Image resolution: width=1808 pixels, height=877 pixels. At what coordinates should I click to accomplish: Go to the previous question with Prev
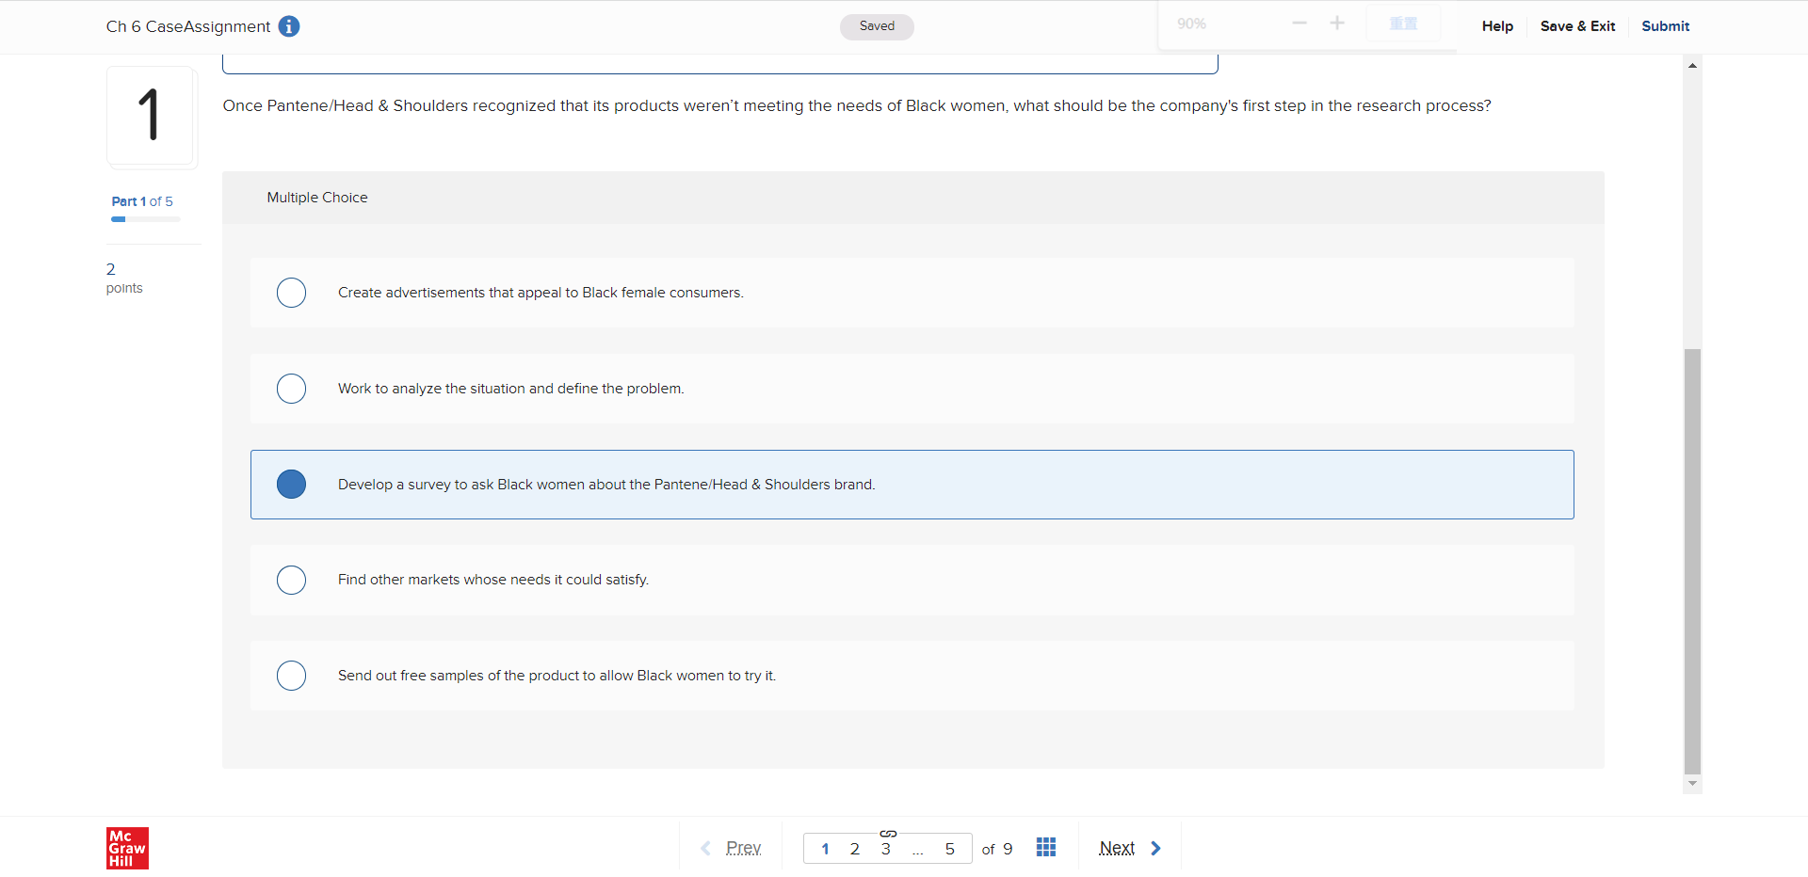pos(743,848)
